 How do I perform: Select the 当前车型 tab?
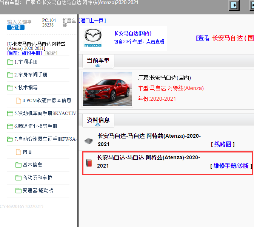click(x=98, y=61)
